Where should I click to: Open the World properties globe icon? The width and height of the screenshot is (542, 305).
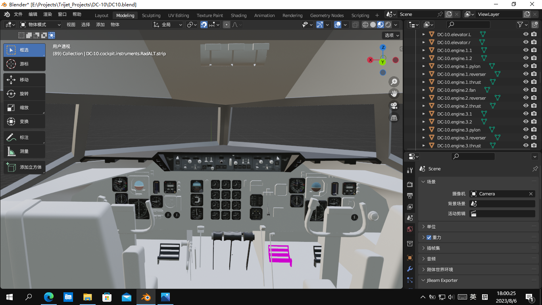click(410, 229)
